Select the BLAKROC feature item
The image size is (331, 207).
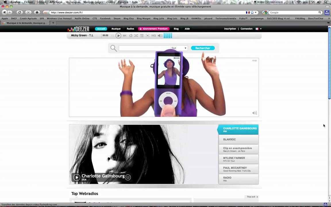tap(238, 139)
